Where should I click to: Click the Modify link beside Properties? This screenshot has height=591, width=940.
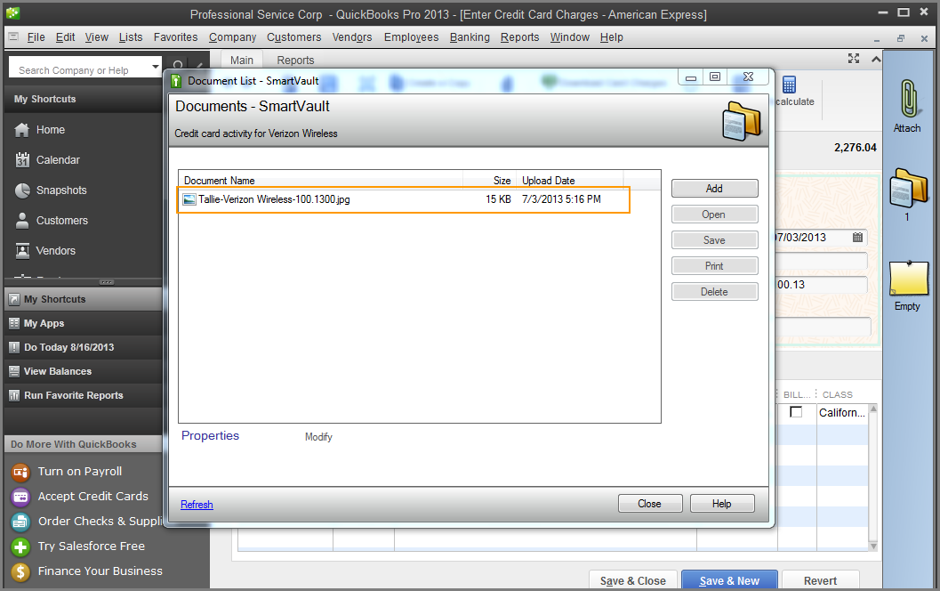pos(318,437)
